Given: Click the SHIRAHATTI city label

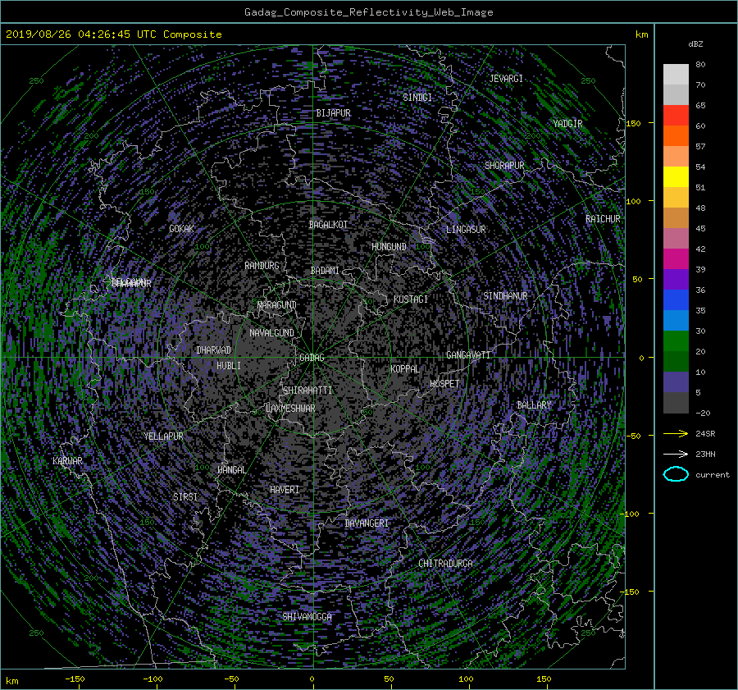Looking at the screenshot, I should tap(307, 391).
